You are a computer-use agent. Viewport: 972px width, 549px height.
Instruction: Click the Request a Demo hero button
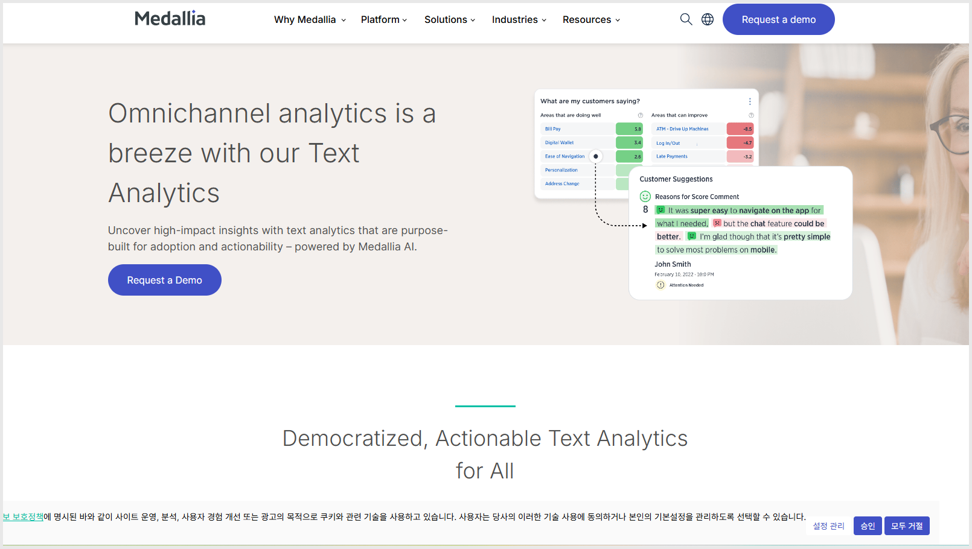pos(164,279)
